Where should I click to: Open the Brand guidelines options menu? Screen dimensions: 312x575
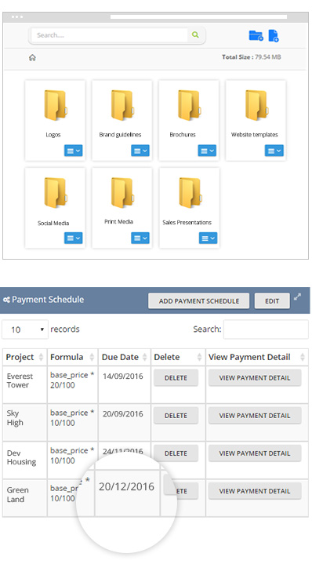coord(140,151)
